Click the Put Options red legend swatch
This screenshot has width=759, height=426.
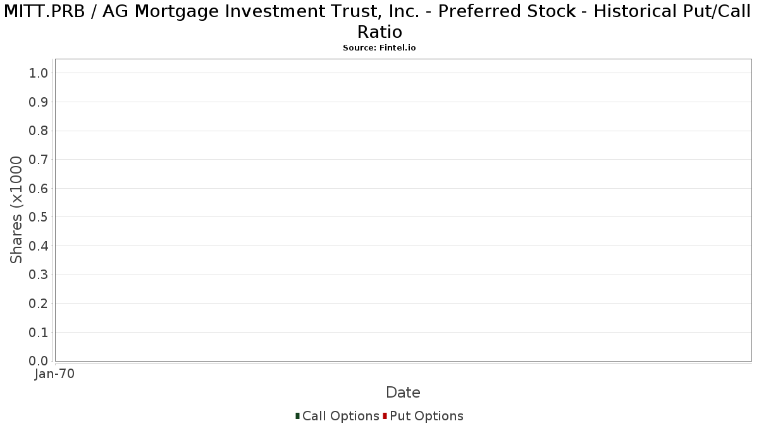point(385,416)
